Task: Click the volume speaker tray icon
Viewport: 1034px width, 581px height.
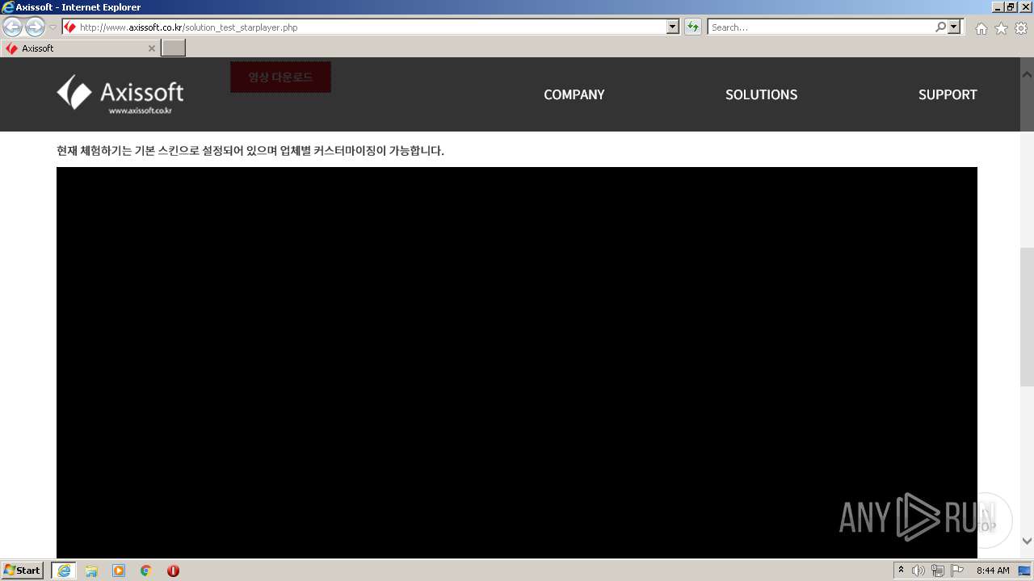Action: (918, 571)
